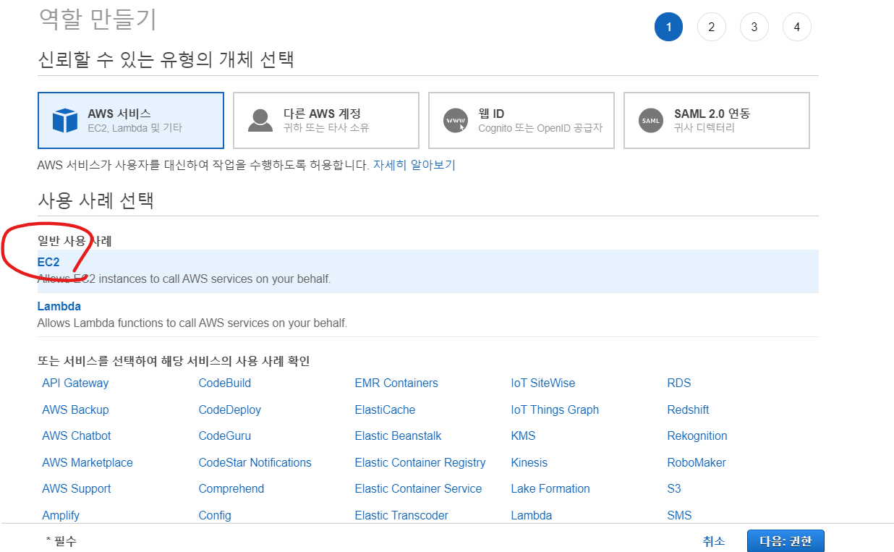Select the AWS 서비스 entity type card
Viewport: 894px width, 552px height.
pyautogui.click(x=131, y=120)
